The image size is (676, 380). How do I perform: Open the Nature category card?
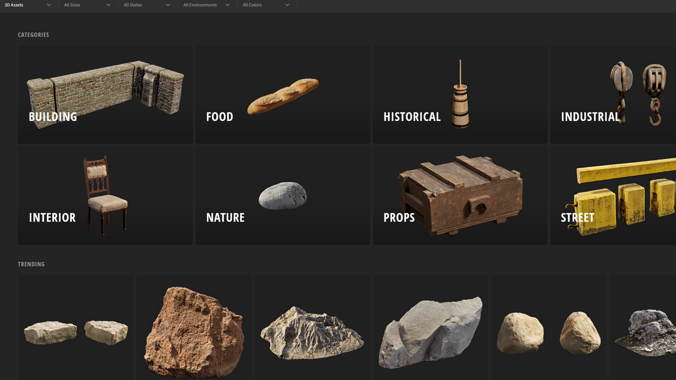tap(283, 195)
